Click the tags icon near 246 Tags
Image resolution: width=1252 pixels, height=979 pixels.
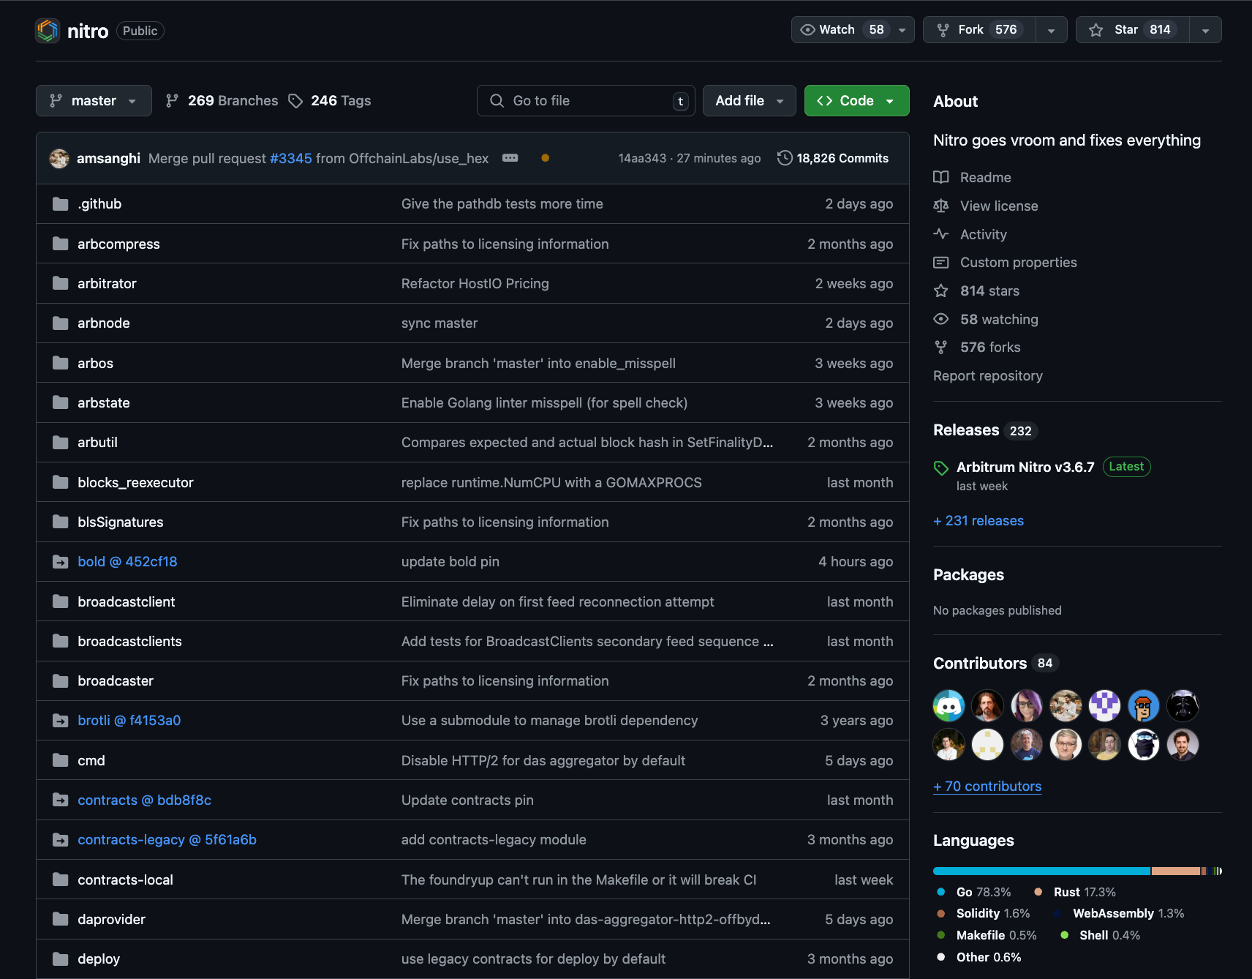click(295, 101)
